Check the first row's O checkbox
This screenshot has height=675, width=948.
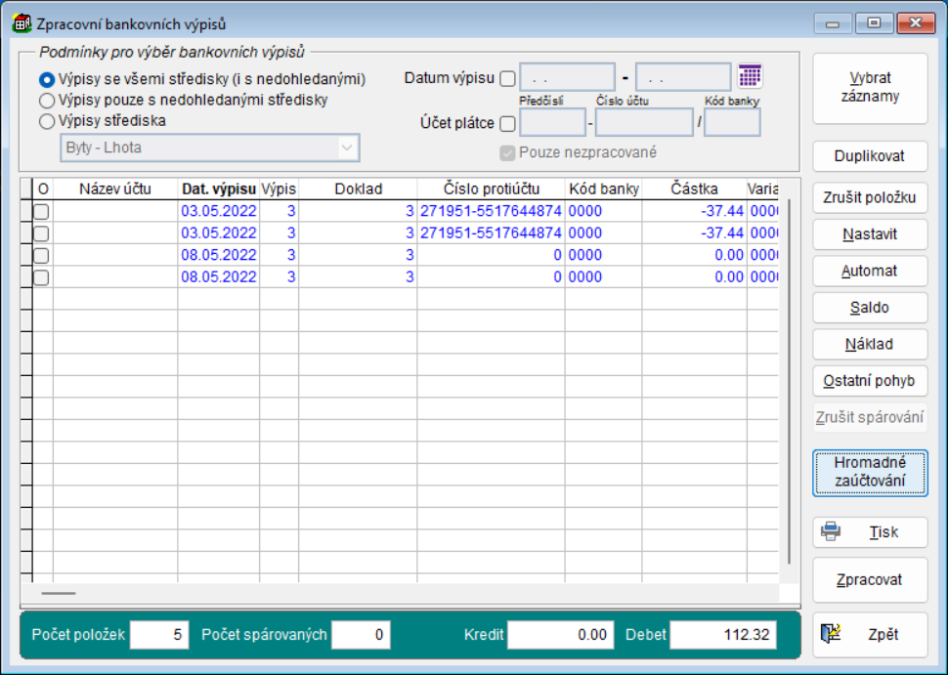tap(41, 211)
